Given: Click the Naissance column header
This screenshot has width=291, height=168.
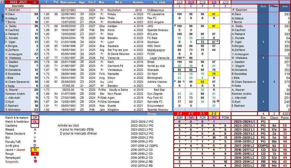Looking at the screenshot, I should click(x=68, y=2).
